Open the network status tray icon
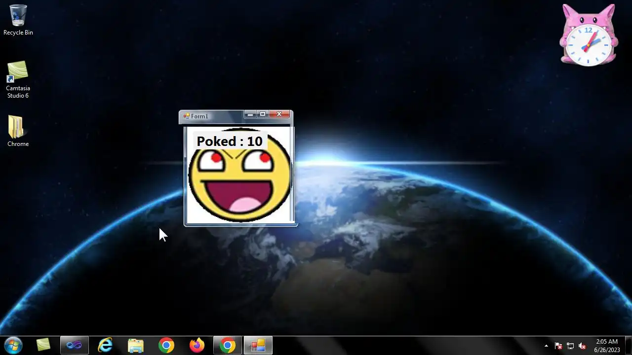 [x=570, y=346]
